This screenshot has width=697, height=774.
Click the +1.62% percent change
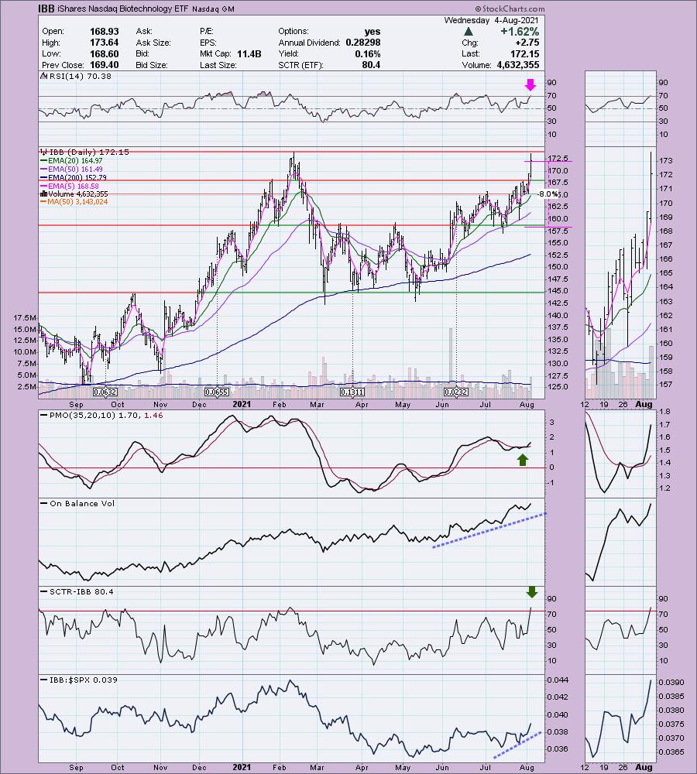[x=520, y=32]
